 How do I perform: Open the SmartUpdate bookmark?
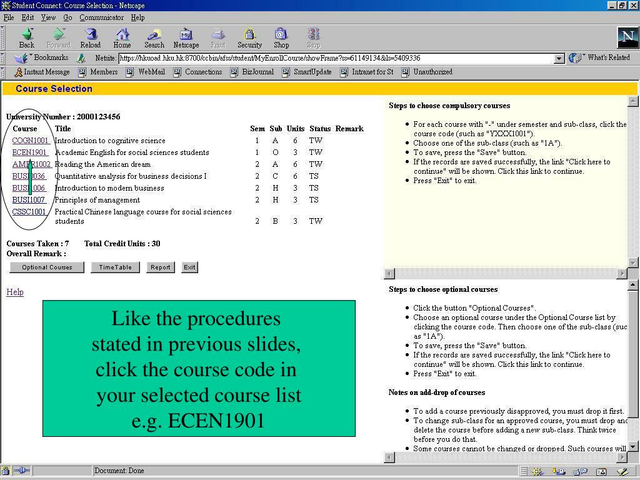307,72
